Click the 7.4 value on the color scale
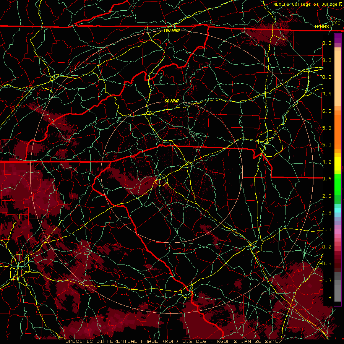The width and height of the screenshot is (344, 344). click(327, 94)
